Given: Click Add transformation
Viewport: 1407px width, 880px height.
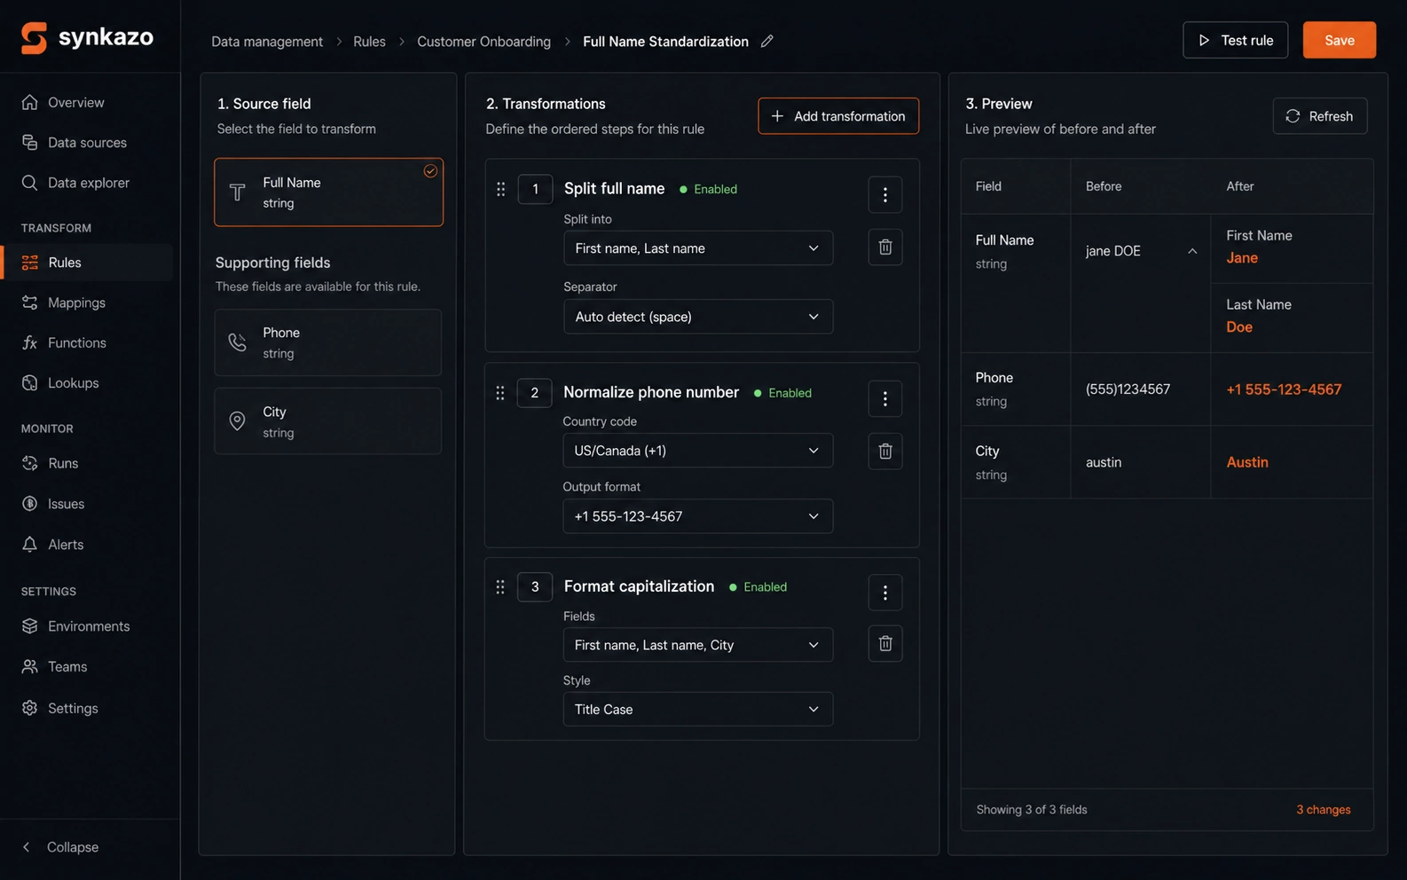Looking at the screenshot, I should [838, 116].
